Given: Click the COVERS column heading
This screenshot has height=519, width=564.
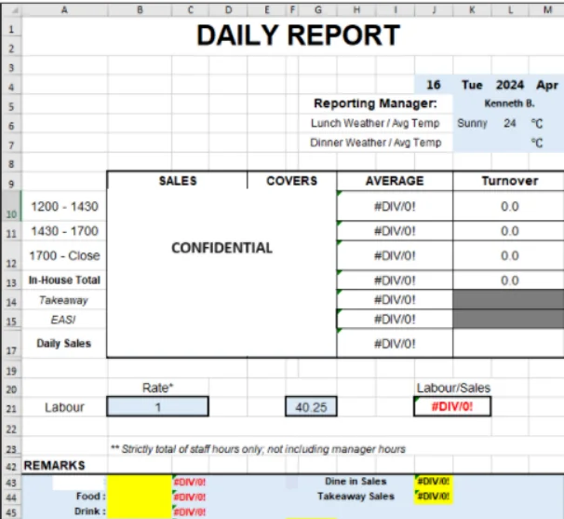Looking at the screenshot, I should pos(291,181).
